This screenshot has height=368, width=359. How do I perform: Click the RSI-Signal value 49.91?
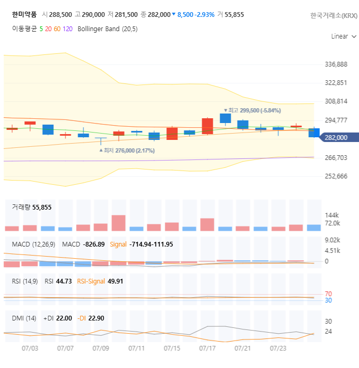pos(115,281)
